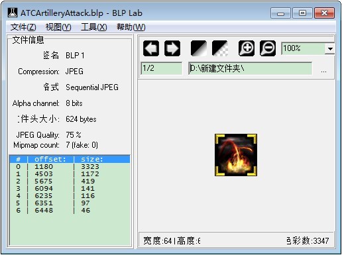Select mipmap row 1 offset 4503

70,174
